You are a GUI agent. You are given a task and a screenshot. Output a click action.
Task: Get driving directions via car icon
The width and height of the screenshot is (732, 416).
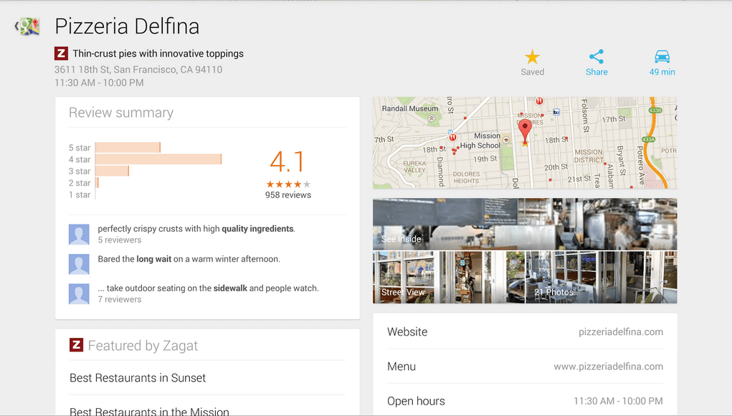click(x=662, y=57)
